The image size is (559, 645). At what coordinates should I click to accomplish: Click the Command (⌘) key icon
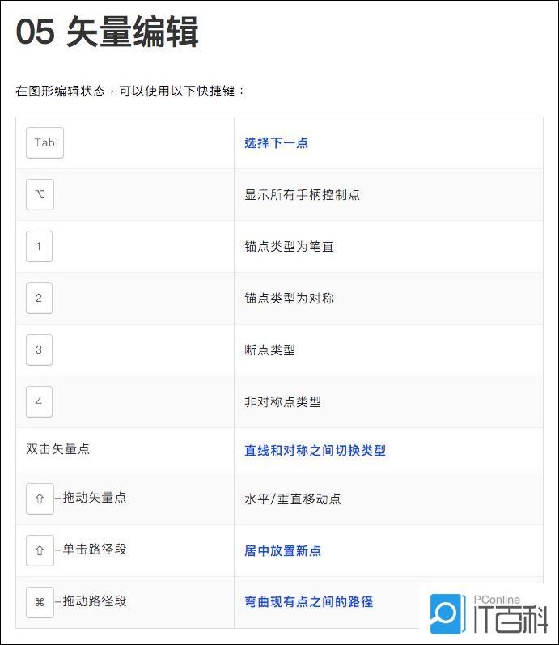tap(40, 603)
